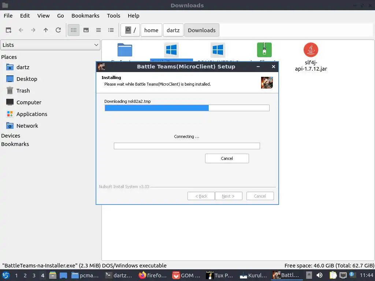375x281 pixels.
Task: Switch to the Tux P... taskbar window
Action: (219, 275)
